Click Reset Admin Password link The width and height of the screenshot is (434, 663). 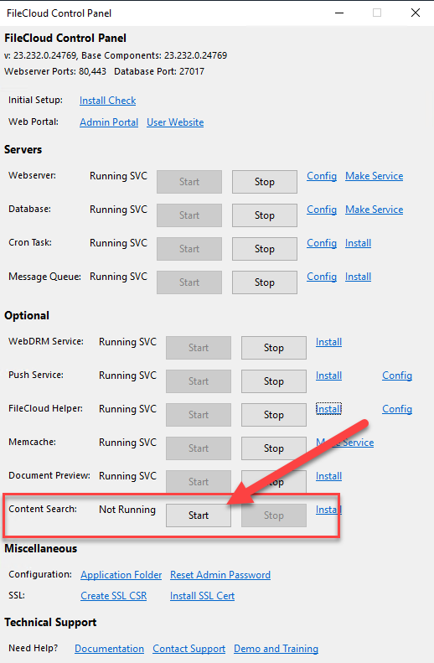pos(220,575)
